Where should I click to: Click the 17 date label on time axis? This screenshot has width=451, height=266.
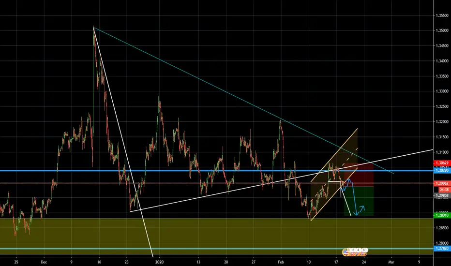[x=336, y=262]
